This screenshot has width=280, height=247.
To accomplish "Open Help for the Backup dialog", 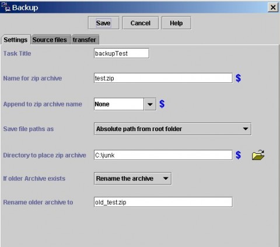I will (176, 23).
